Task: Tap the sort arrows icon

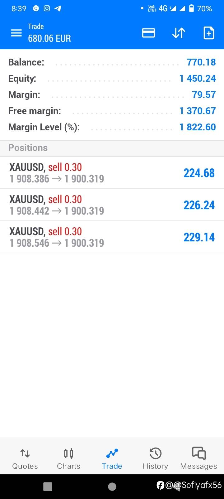Action: pos(179,33)
